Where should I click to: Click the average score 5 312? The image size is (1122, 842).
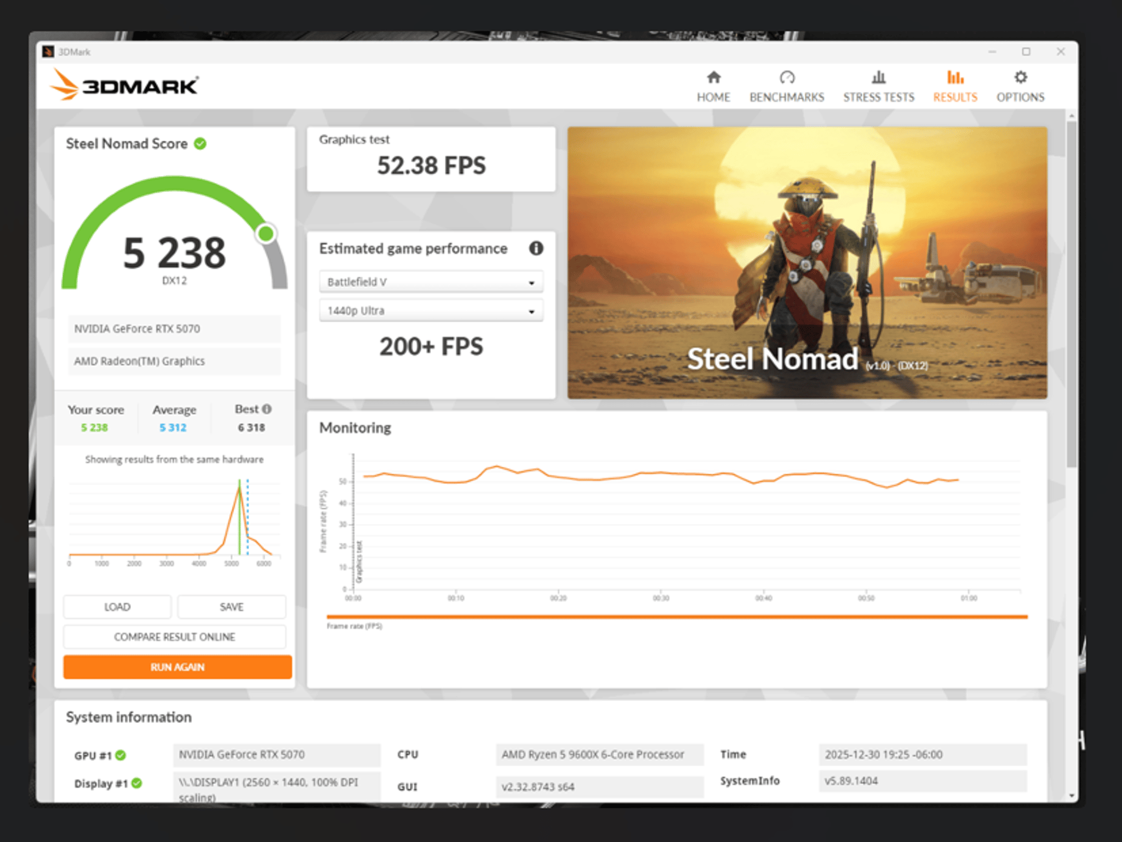(173, 428)
